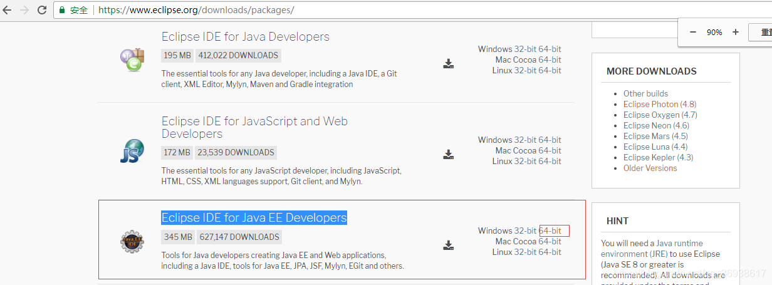Download Linux 32-bit for Java EE package
The width and height of the screenshot is (772, 285).
click(526, 252)
